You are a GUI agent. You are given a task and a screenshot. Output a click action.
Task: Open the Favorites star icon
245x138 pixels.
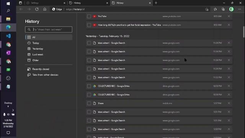click(215, 9)
